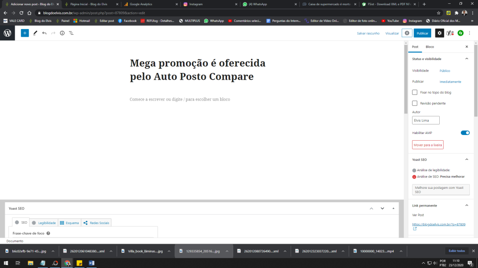The height and width of the screenshot is (268, 478).
Task: Open the WordPress logo menu
Action: point(7,33)
